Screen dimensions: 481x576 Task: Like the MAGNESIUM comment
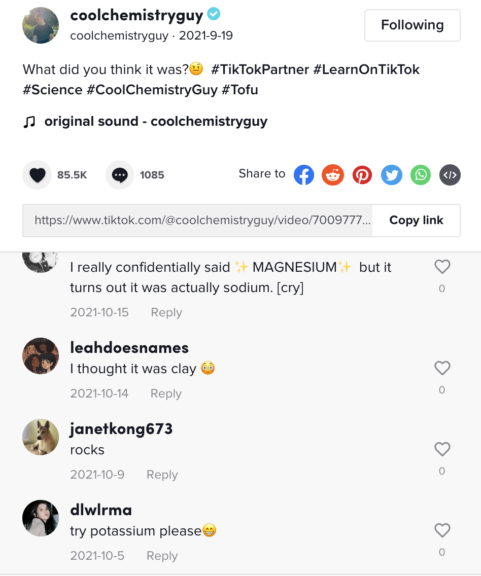click(x=442, y=267)
